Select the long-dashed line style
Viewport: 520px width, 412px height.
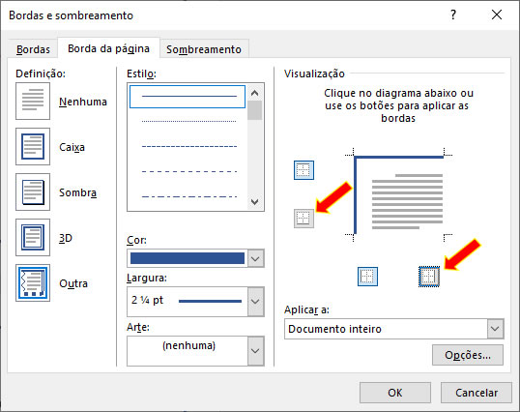(x=189, y=171)
